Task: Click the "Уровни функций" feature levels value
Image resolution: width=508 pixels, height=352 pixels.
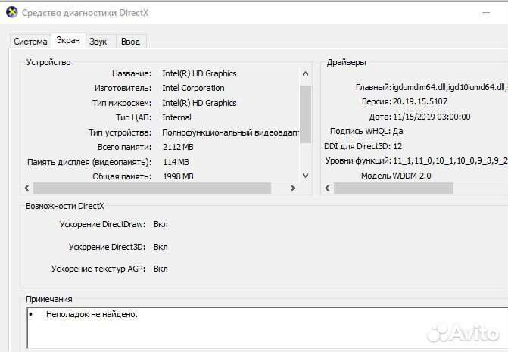Action: click(x=450, y=160)
